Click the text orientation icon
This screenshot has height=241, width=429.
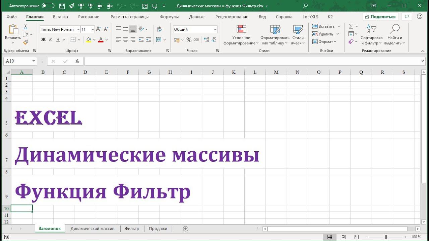tap(141, 29)
